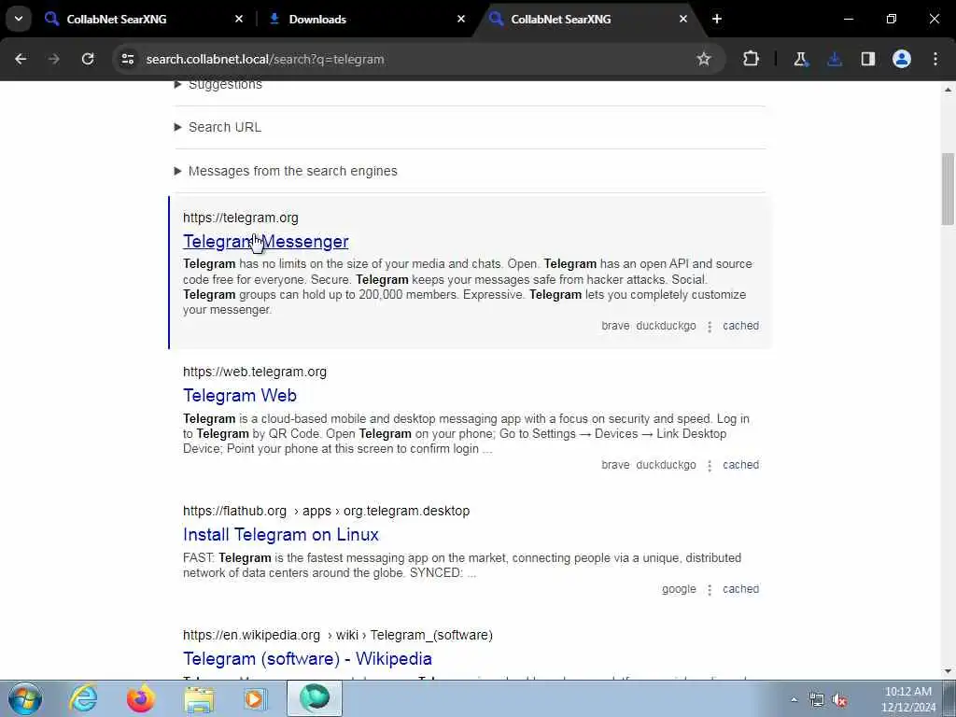This screenshot has height=717, width=956.
Task: Click the forward navigation arrow
Action: [x=53, y=59]
